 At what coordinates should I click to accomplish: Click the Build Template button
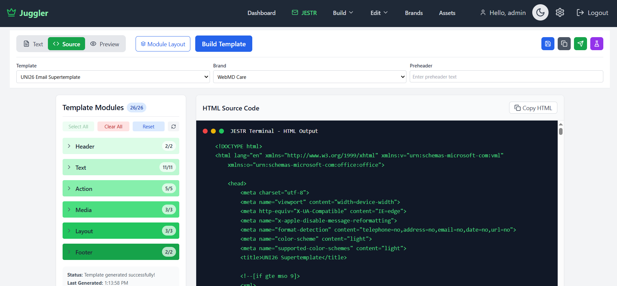tap(224, 44)
